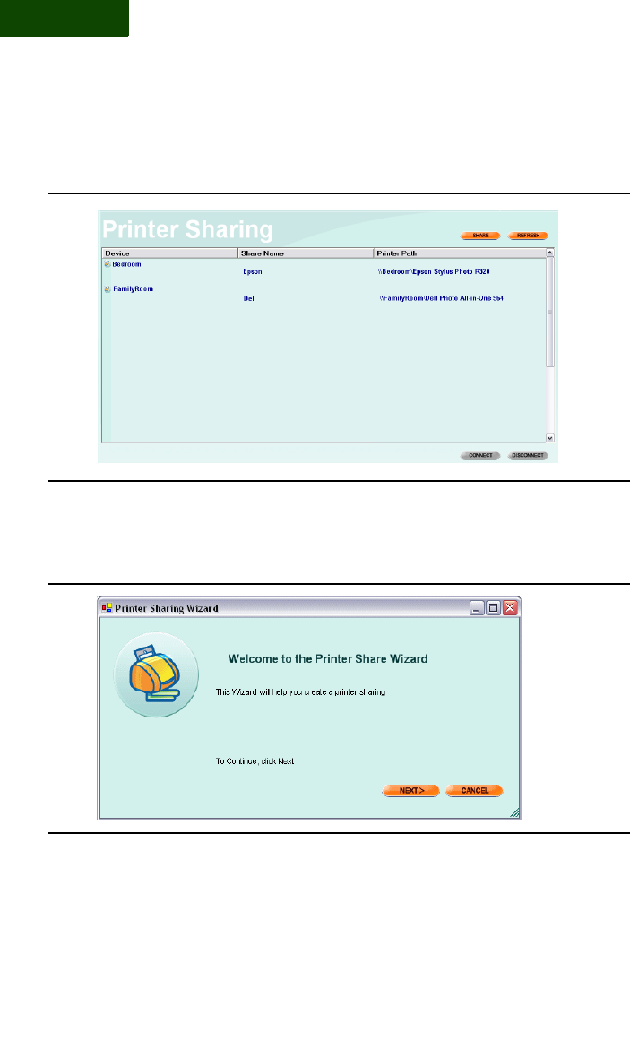Viewport: 630px width, 1047px height.
Task: Click the CONNECT button
Action: [479, 455]
